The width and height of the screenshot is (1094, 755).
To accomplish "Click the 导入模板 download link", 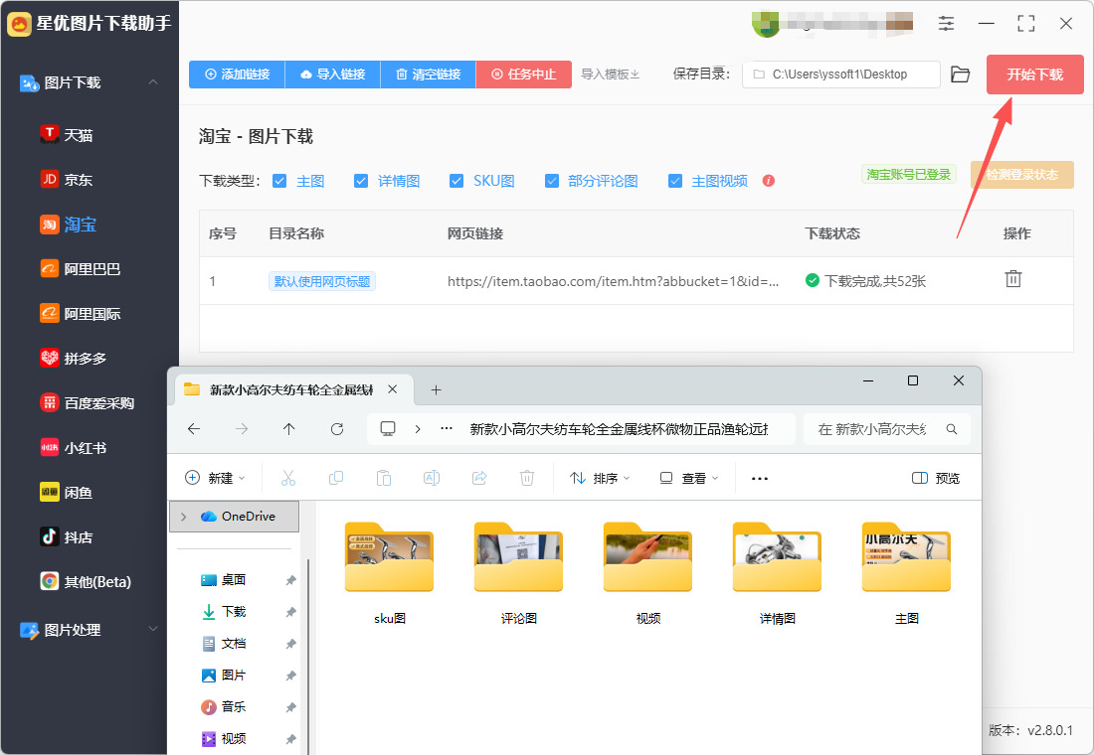I will click(611, 74).
